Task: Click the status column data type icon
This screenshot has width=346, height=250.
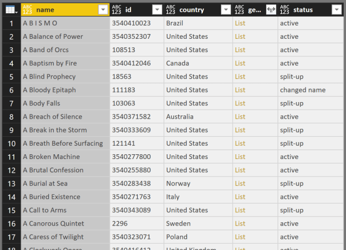Action: [285, 10]
